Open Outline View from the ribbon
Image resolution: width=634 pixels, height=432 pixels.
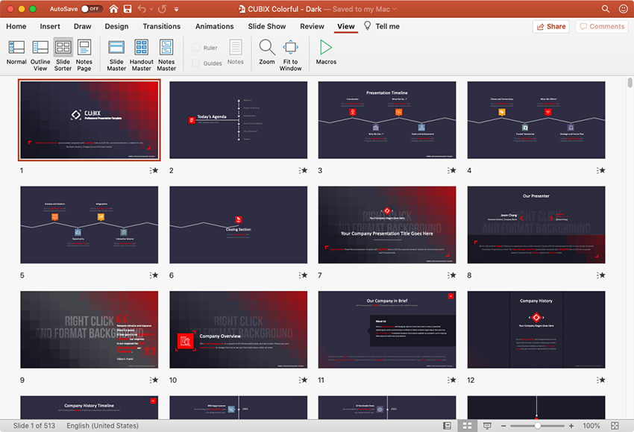tap(40, 54)
